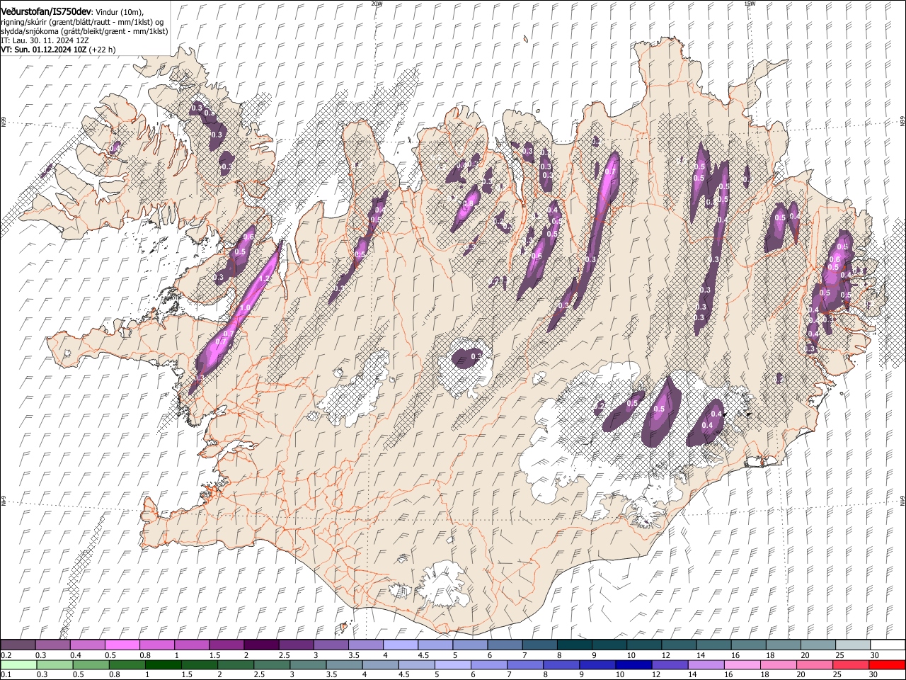The image size is (906, 680).
Task: Select snow scale swatch between 1.5 and 2
Action: [226, 645]
